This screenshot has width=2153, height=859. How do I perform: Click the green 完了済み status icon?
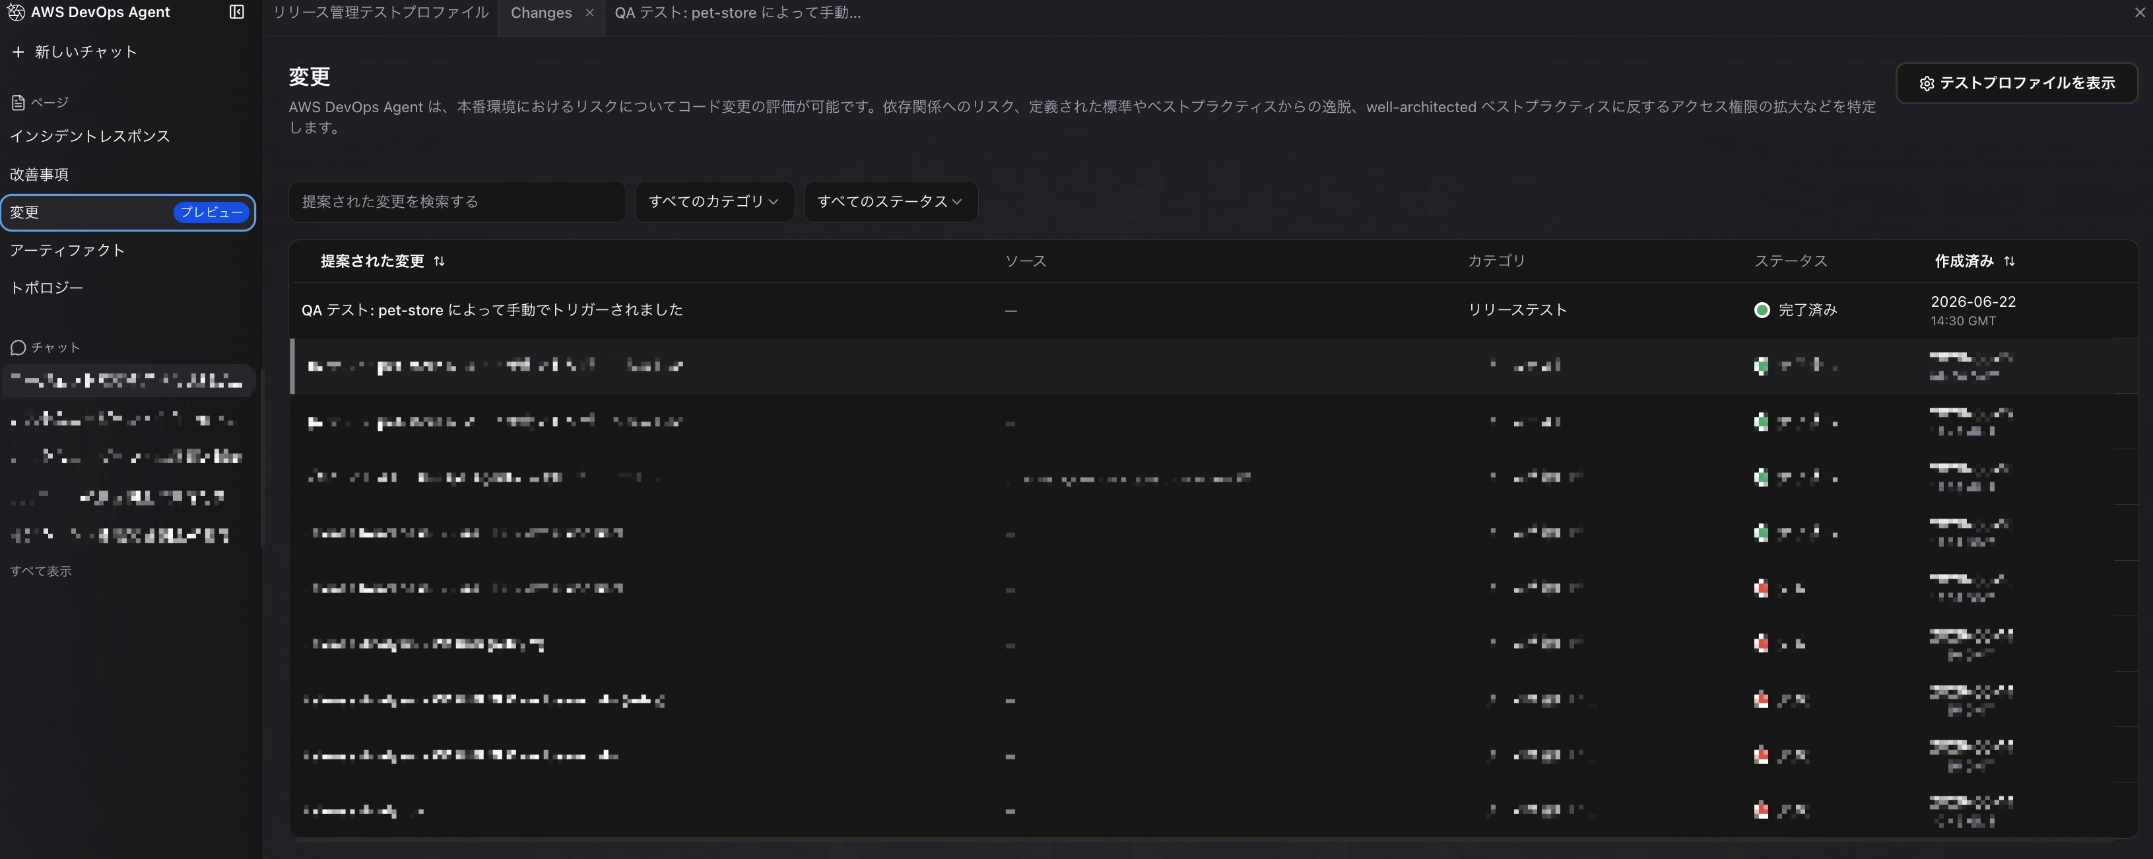click(1762, 310)
